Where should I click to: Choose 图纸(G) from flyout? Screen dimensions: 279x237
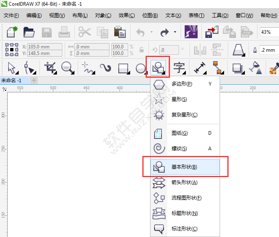(185, 133)
